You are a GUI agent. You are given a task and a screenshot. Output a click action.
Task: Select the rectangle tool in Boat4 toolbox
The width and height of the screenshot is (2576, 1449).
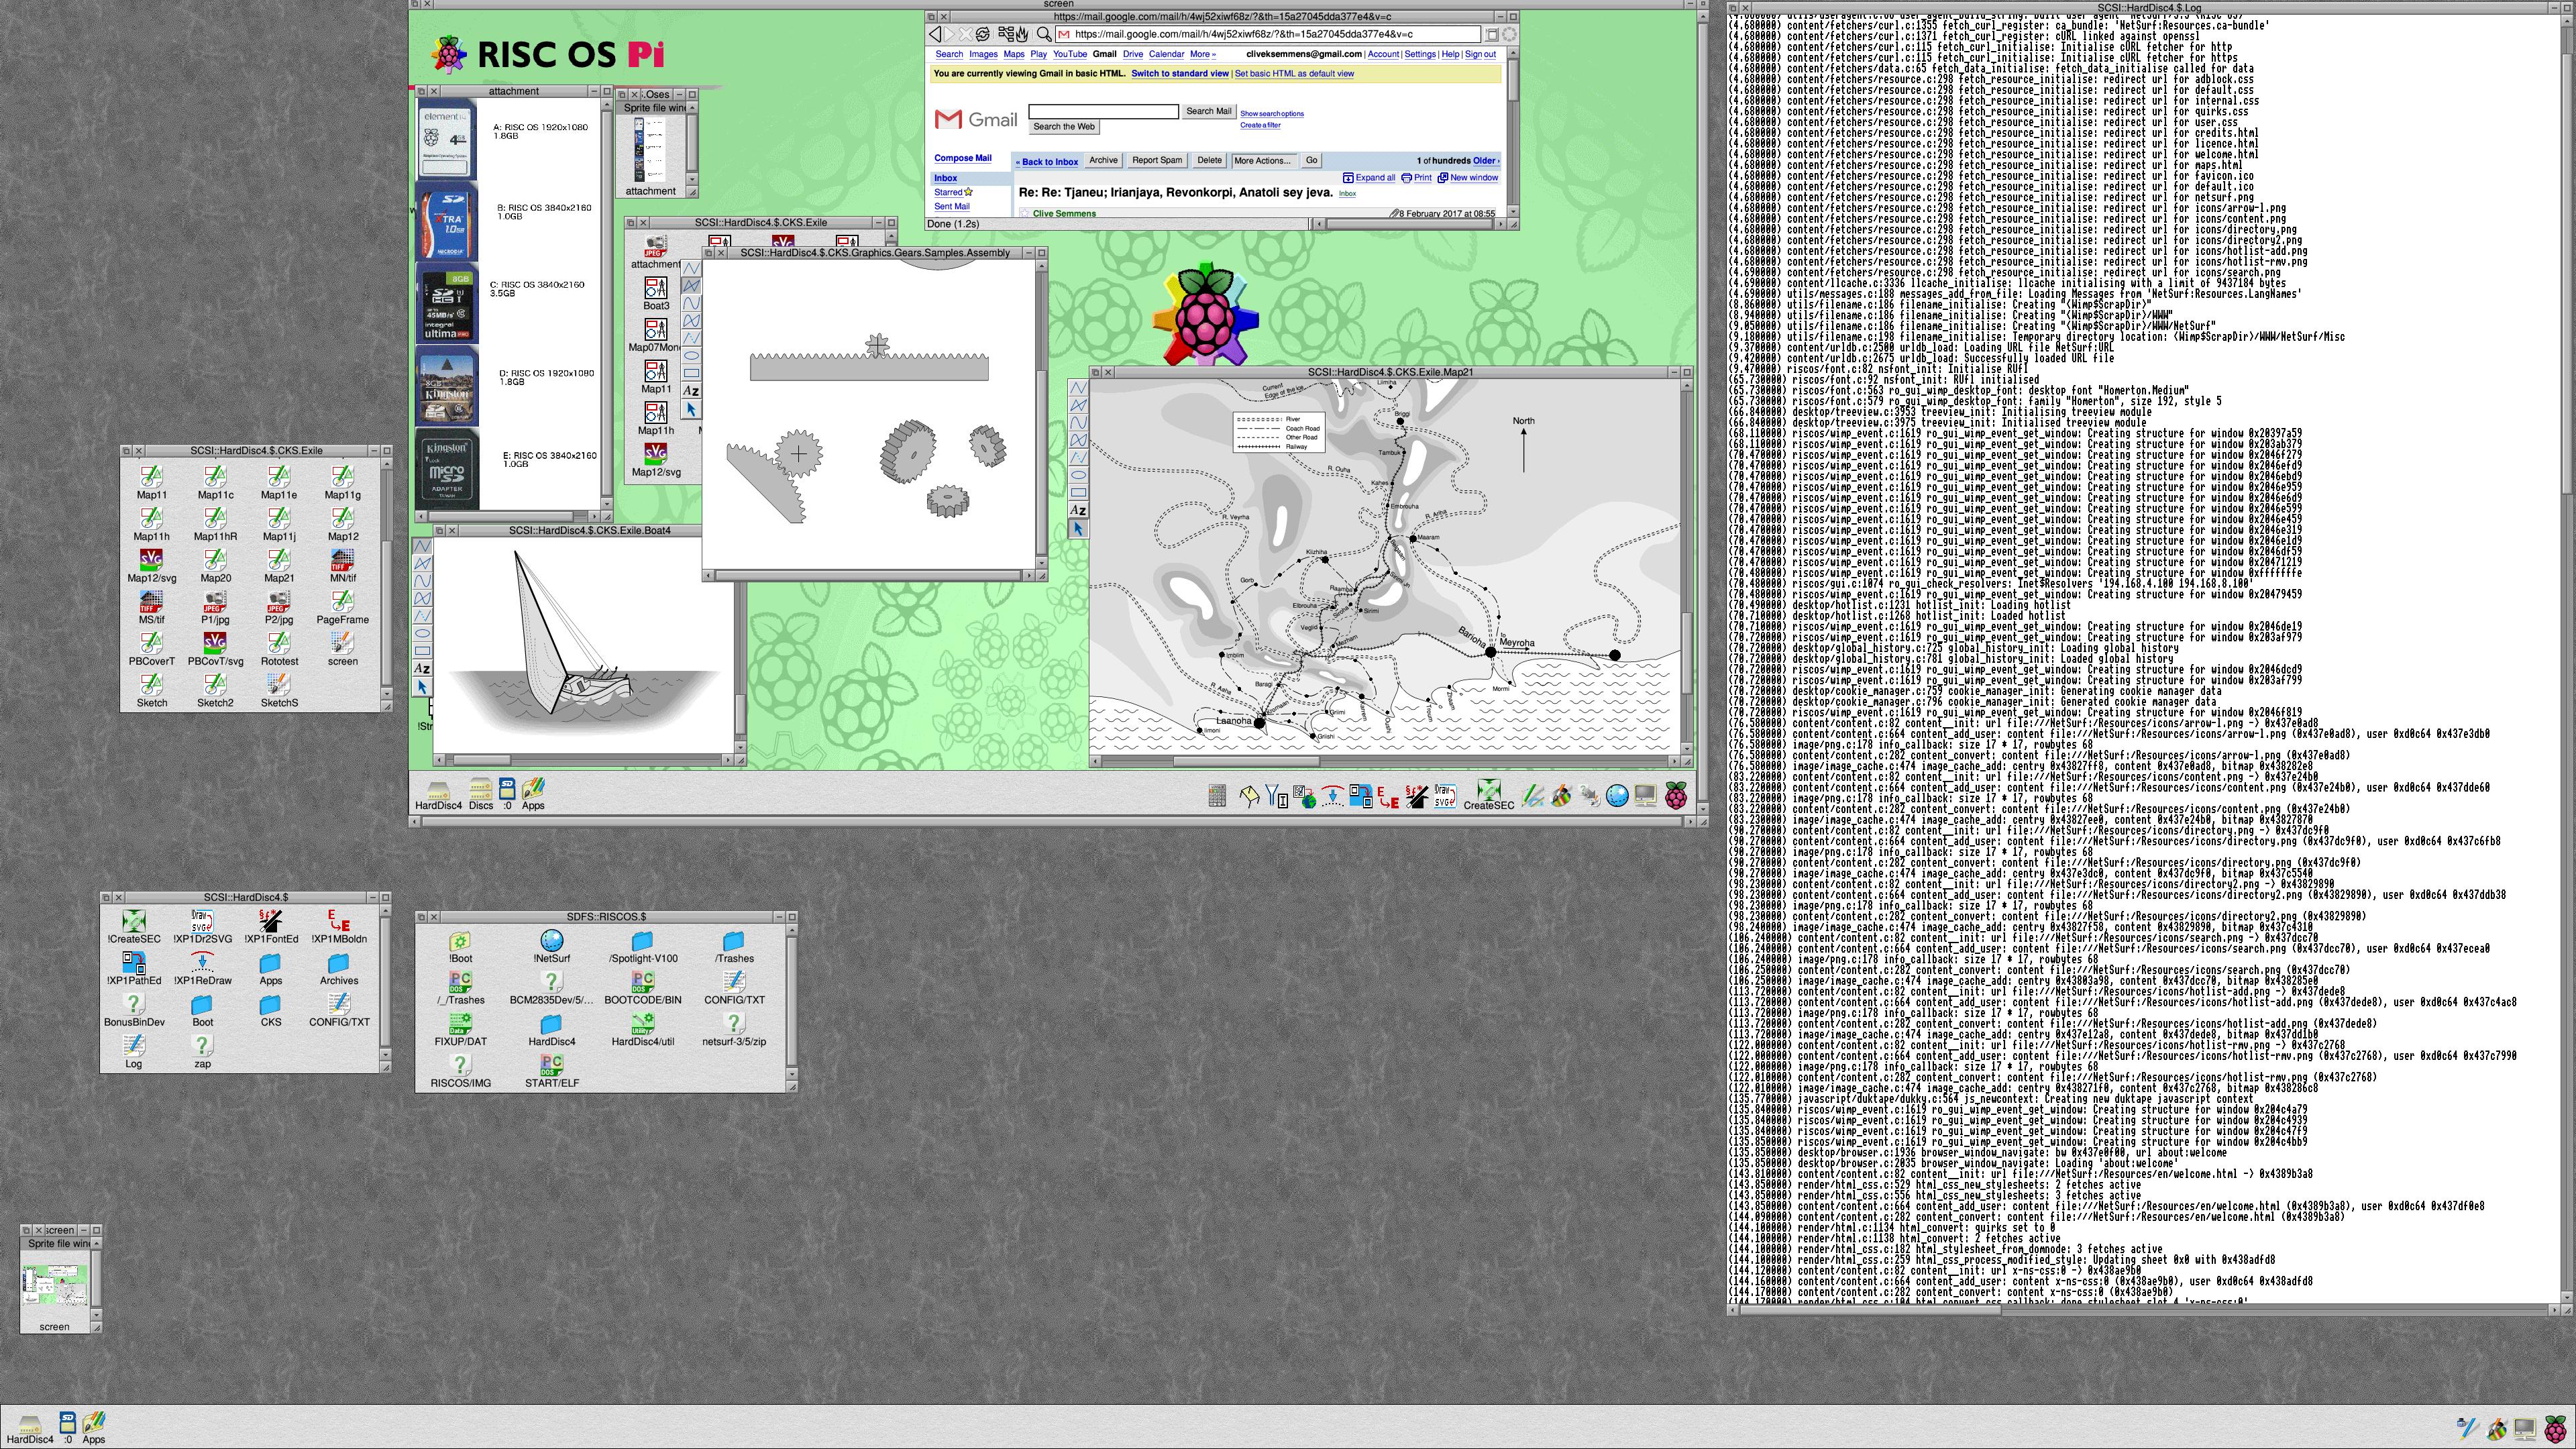[x=422, y=651]
